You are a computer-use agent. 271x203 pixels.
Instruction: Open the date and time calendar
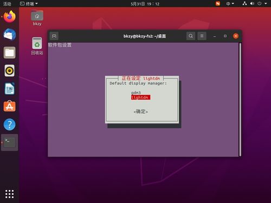[x=145, y=4]
